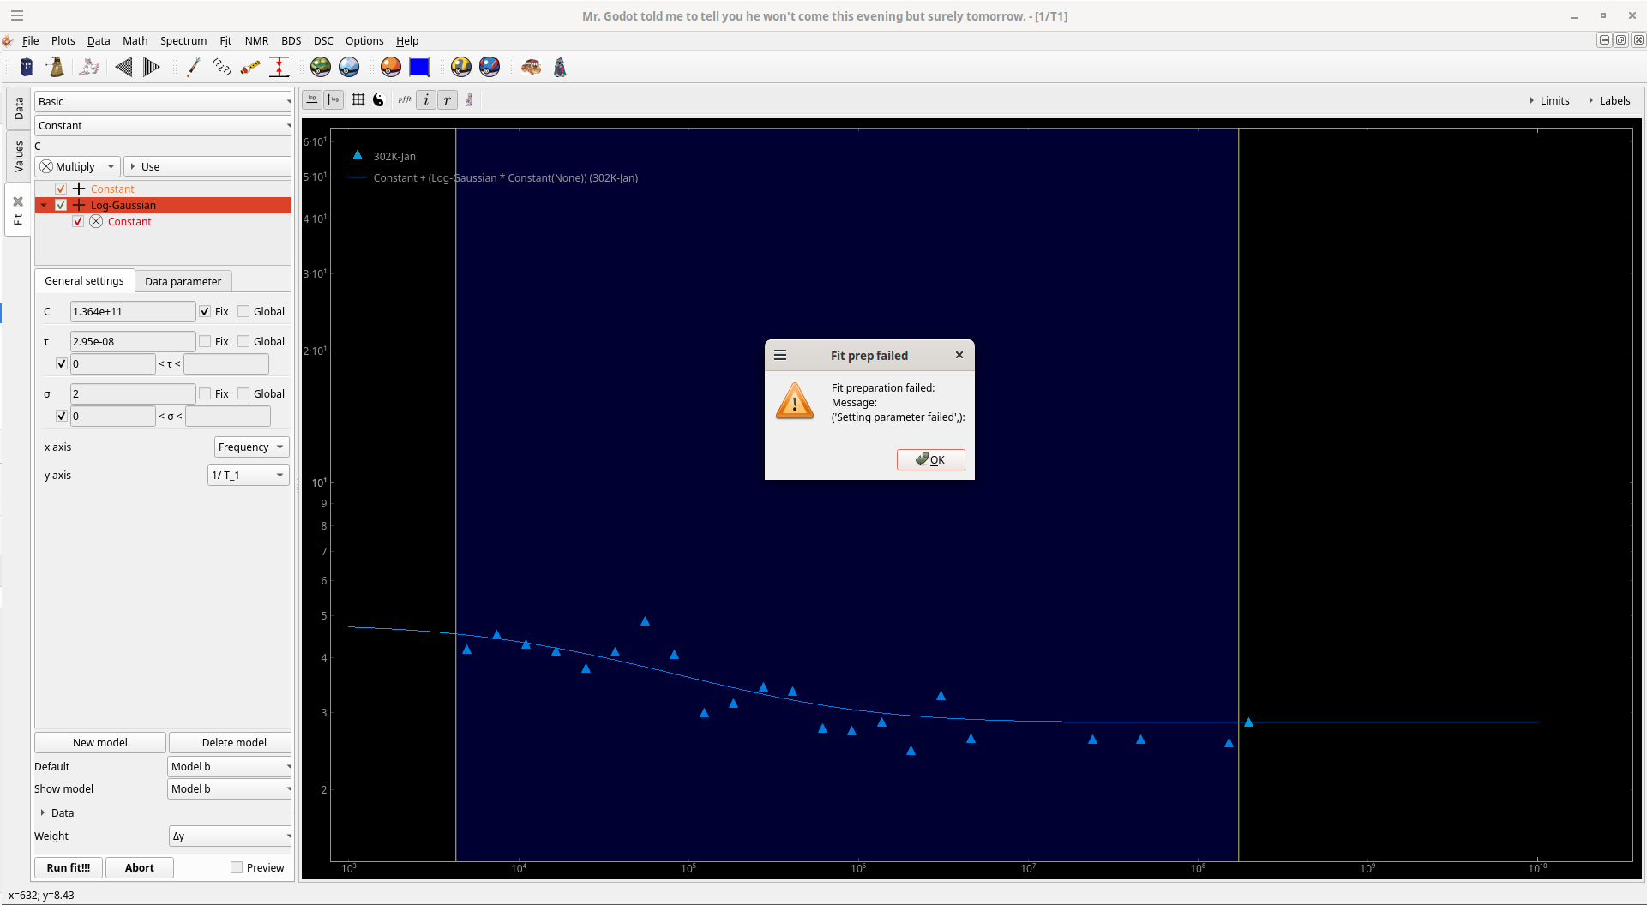1647x905 pixels.
Task: Click the Dalek icon in the toolbar
Action: (57, 67)
